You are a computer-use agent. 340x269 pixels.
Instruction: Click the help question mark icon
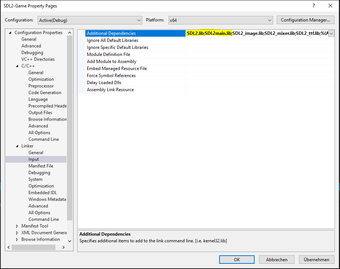(x=314, y=6)
